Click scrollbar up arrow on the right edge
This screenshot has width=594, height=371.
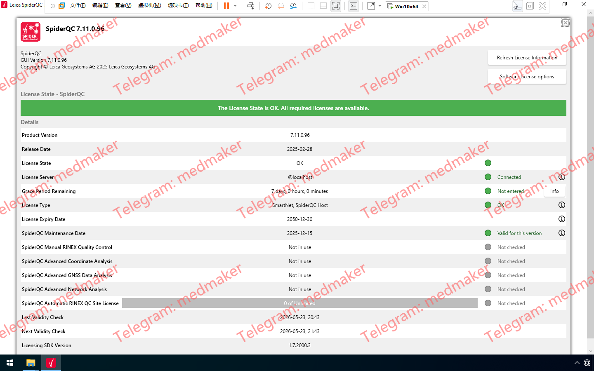[x=590, y=13]
